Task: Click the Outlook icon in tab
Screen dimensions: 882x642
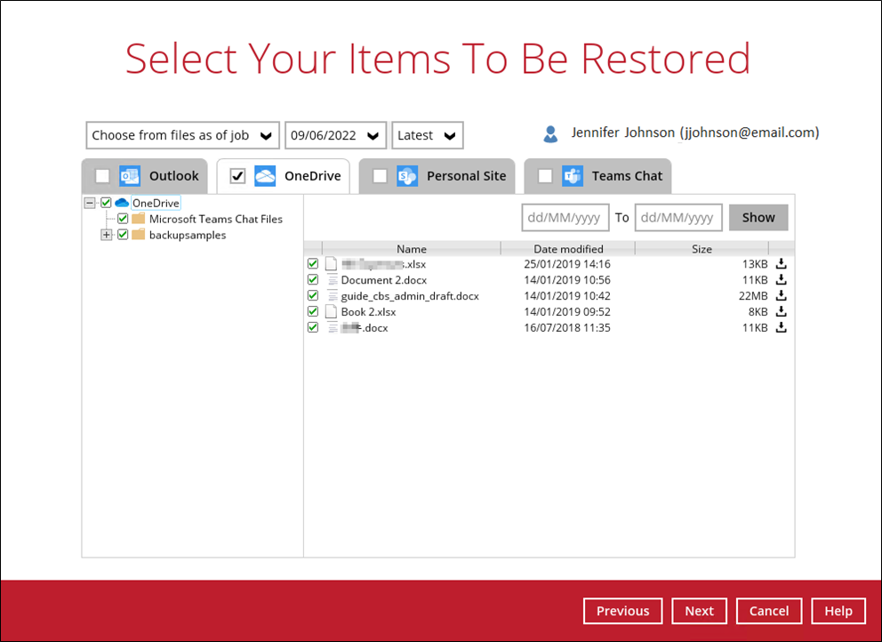Action: (130, 176)
